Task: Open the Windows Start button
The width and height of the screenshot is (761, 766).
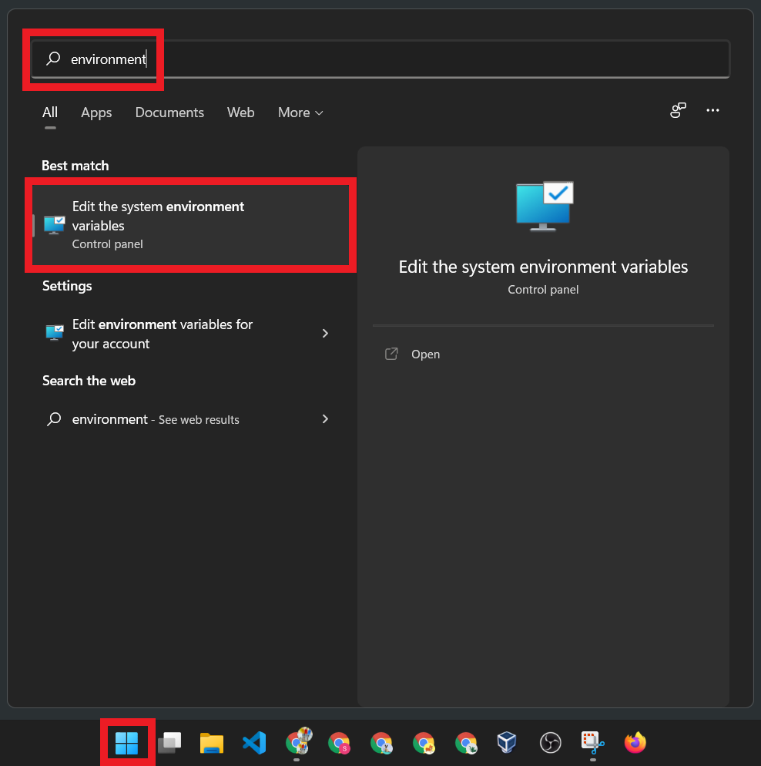Action: [x=127, y=743]
